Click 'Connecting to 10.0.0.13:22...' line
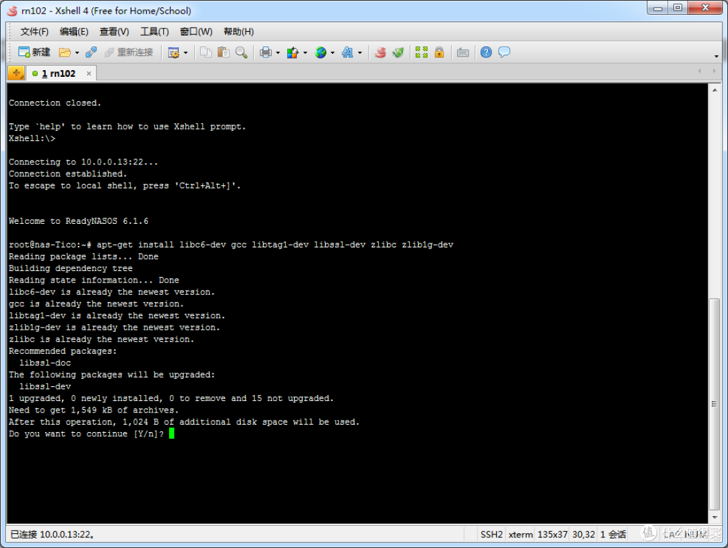Screen dimensions: 728x548 point(83,162)
